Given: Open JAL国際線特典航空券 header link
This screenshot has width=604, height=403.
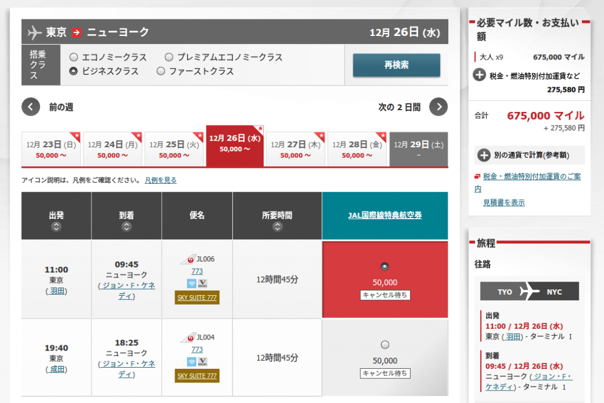Looking at the screenshot, I should click(385, 216).
